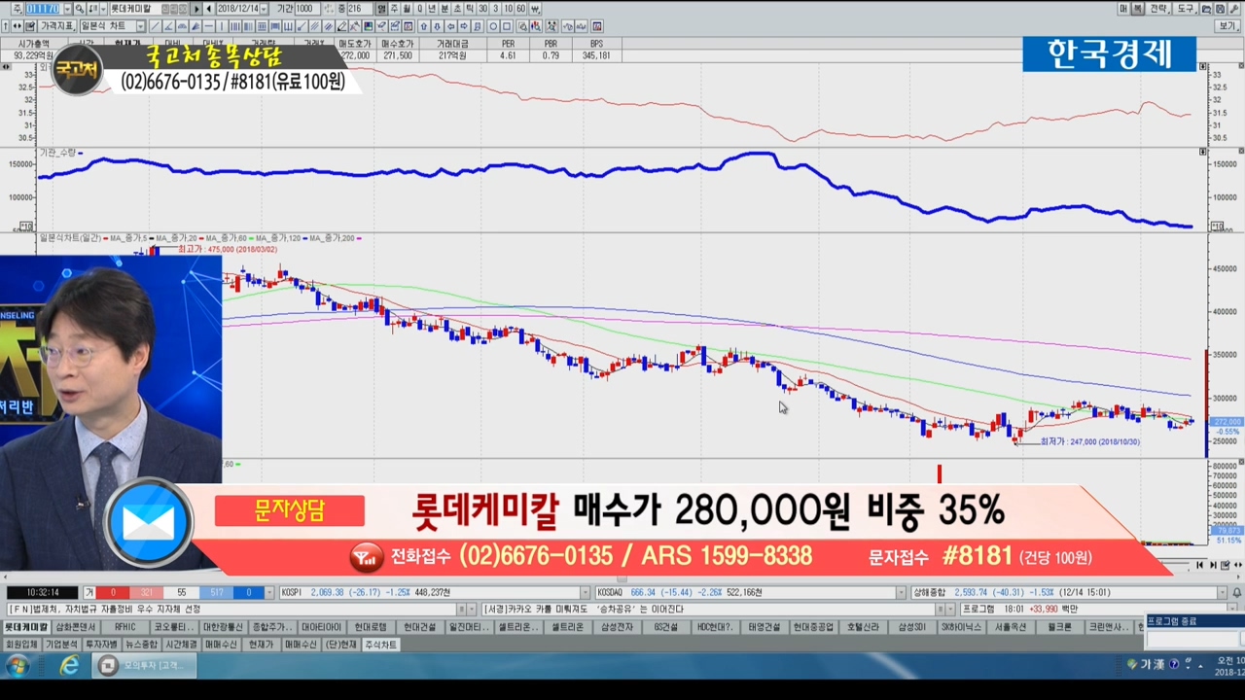Toggle the monthly (월) period button
The height and width of the screenshot is (700, 1245).
point(408,9)
